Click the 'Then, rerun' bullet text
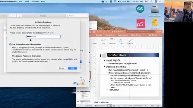This screenshot has height=108, width=193. click(114, 90)
